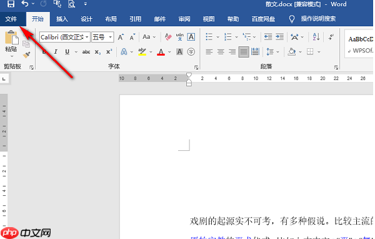Apply multilevel list
This screenshot has width=375, height=239.
pyautogui.click(x=247, y=37)
